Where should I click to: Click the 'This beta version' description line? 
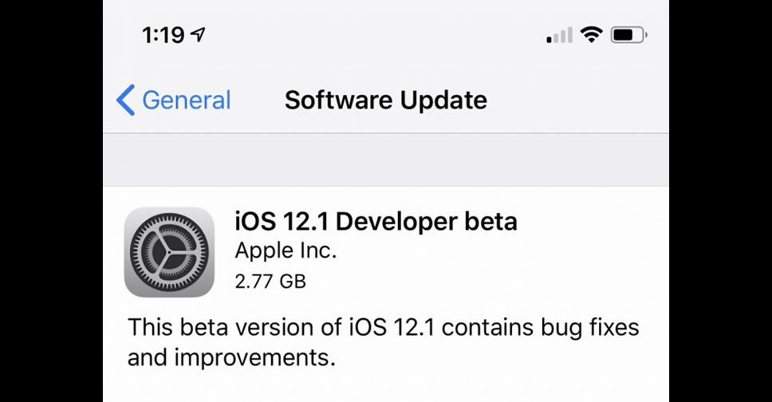(384, 328)
